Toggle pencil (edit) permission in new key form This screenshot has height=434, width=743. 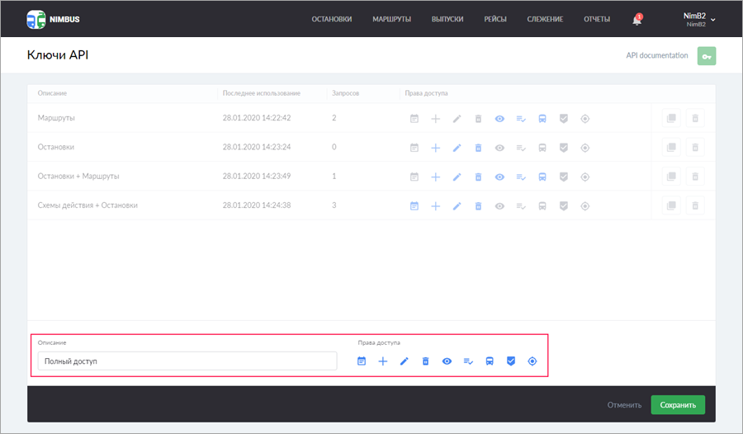click(x=405, y=361)
